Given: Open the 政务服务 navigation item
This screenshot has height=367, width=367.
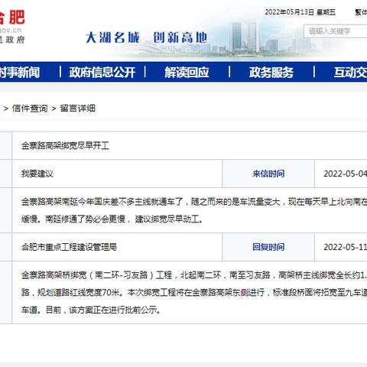Looking at the screenshot, I should pyautogui.click(x=271, y=73).
